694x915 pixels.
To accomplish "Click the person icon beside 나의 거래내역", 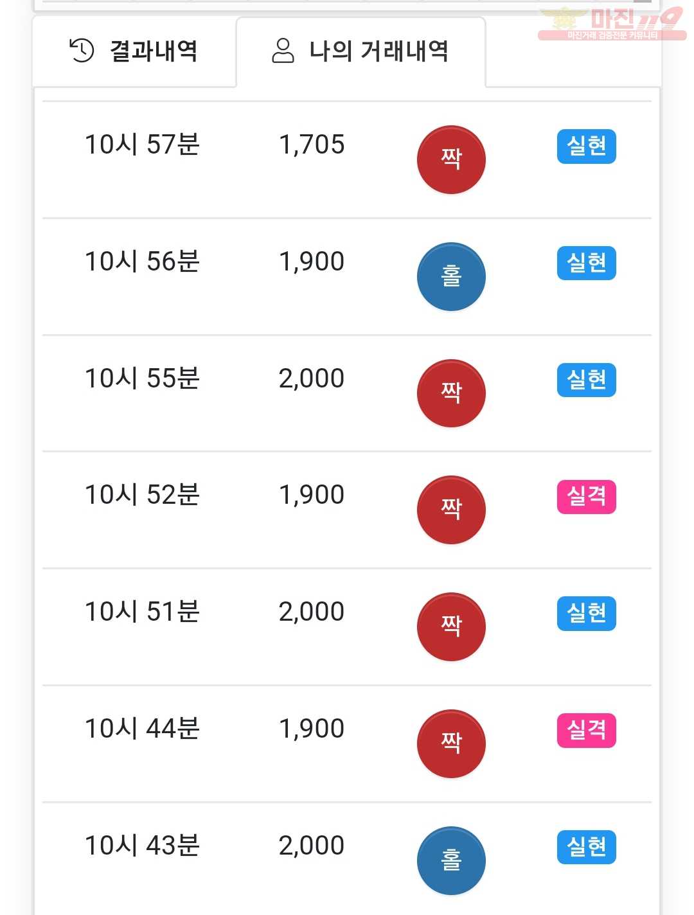I will 283,51.
